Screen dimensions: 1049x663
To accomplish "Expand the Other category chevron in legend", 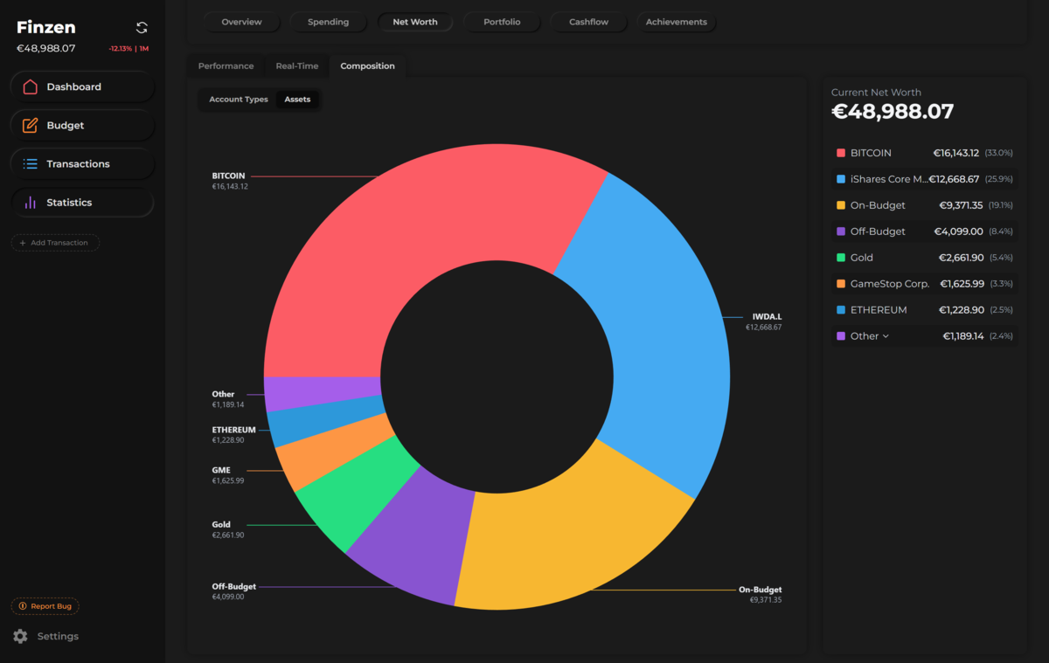I will pyautogui.click(x=886, y=336).
